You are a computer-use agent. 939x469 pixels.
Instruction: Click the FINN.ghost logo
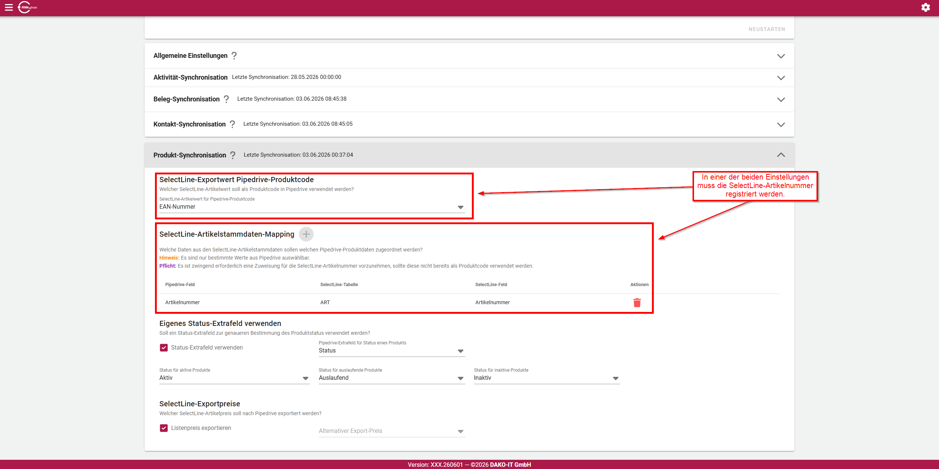28,7
